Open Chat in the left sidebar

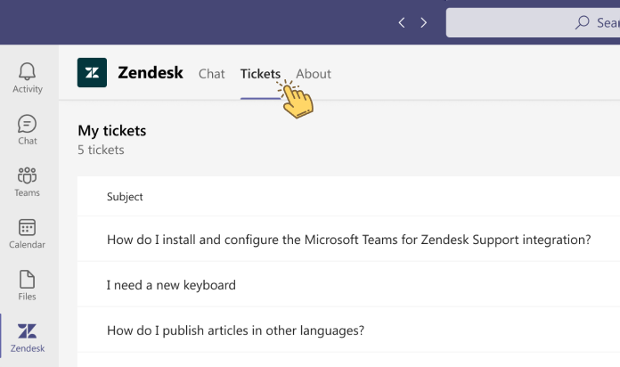pos(28,130)
